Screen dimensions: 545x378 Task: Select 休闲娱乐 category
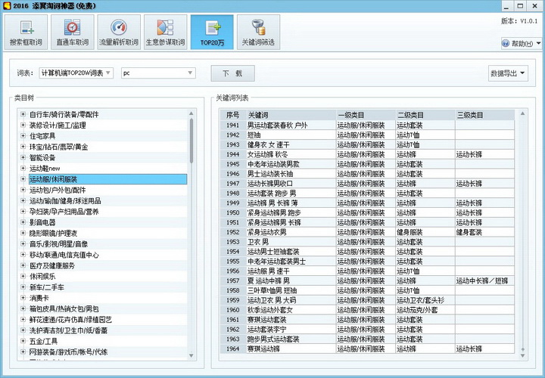pos(42,276)
